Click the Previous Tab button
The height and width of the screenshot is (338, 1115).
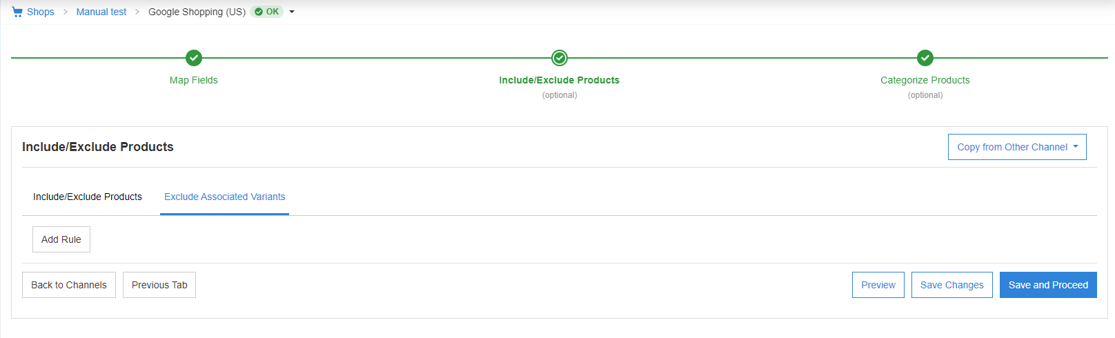[159, 285]
